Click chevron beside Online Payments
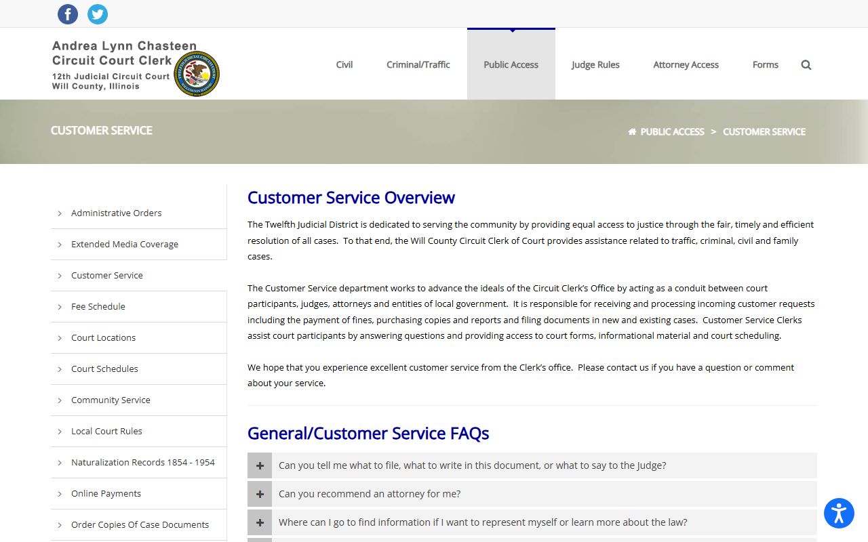 coord(60,494)
